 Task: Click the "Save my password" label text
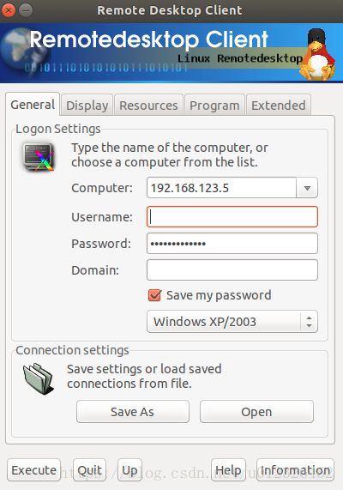219,295
